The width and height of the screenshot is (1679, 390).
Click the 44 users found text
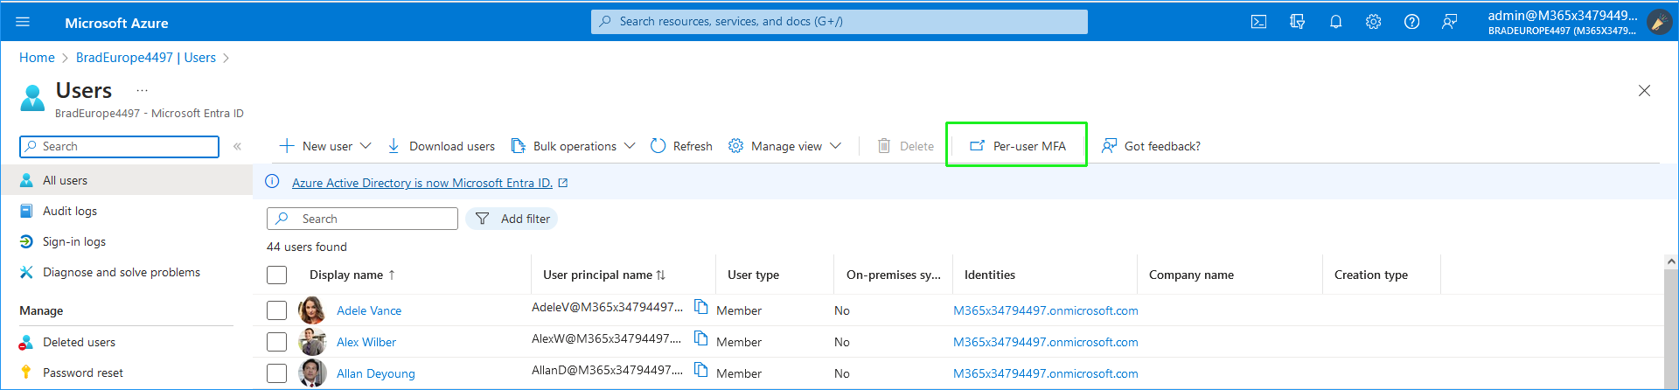point(307,247)
